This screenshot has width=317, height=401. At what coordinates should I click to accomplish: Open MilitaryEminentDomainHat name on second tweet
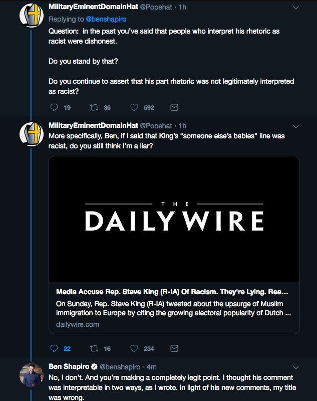(93, 125)
